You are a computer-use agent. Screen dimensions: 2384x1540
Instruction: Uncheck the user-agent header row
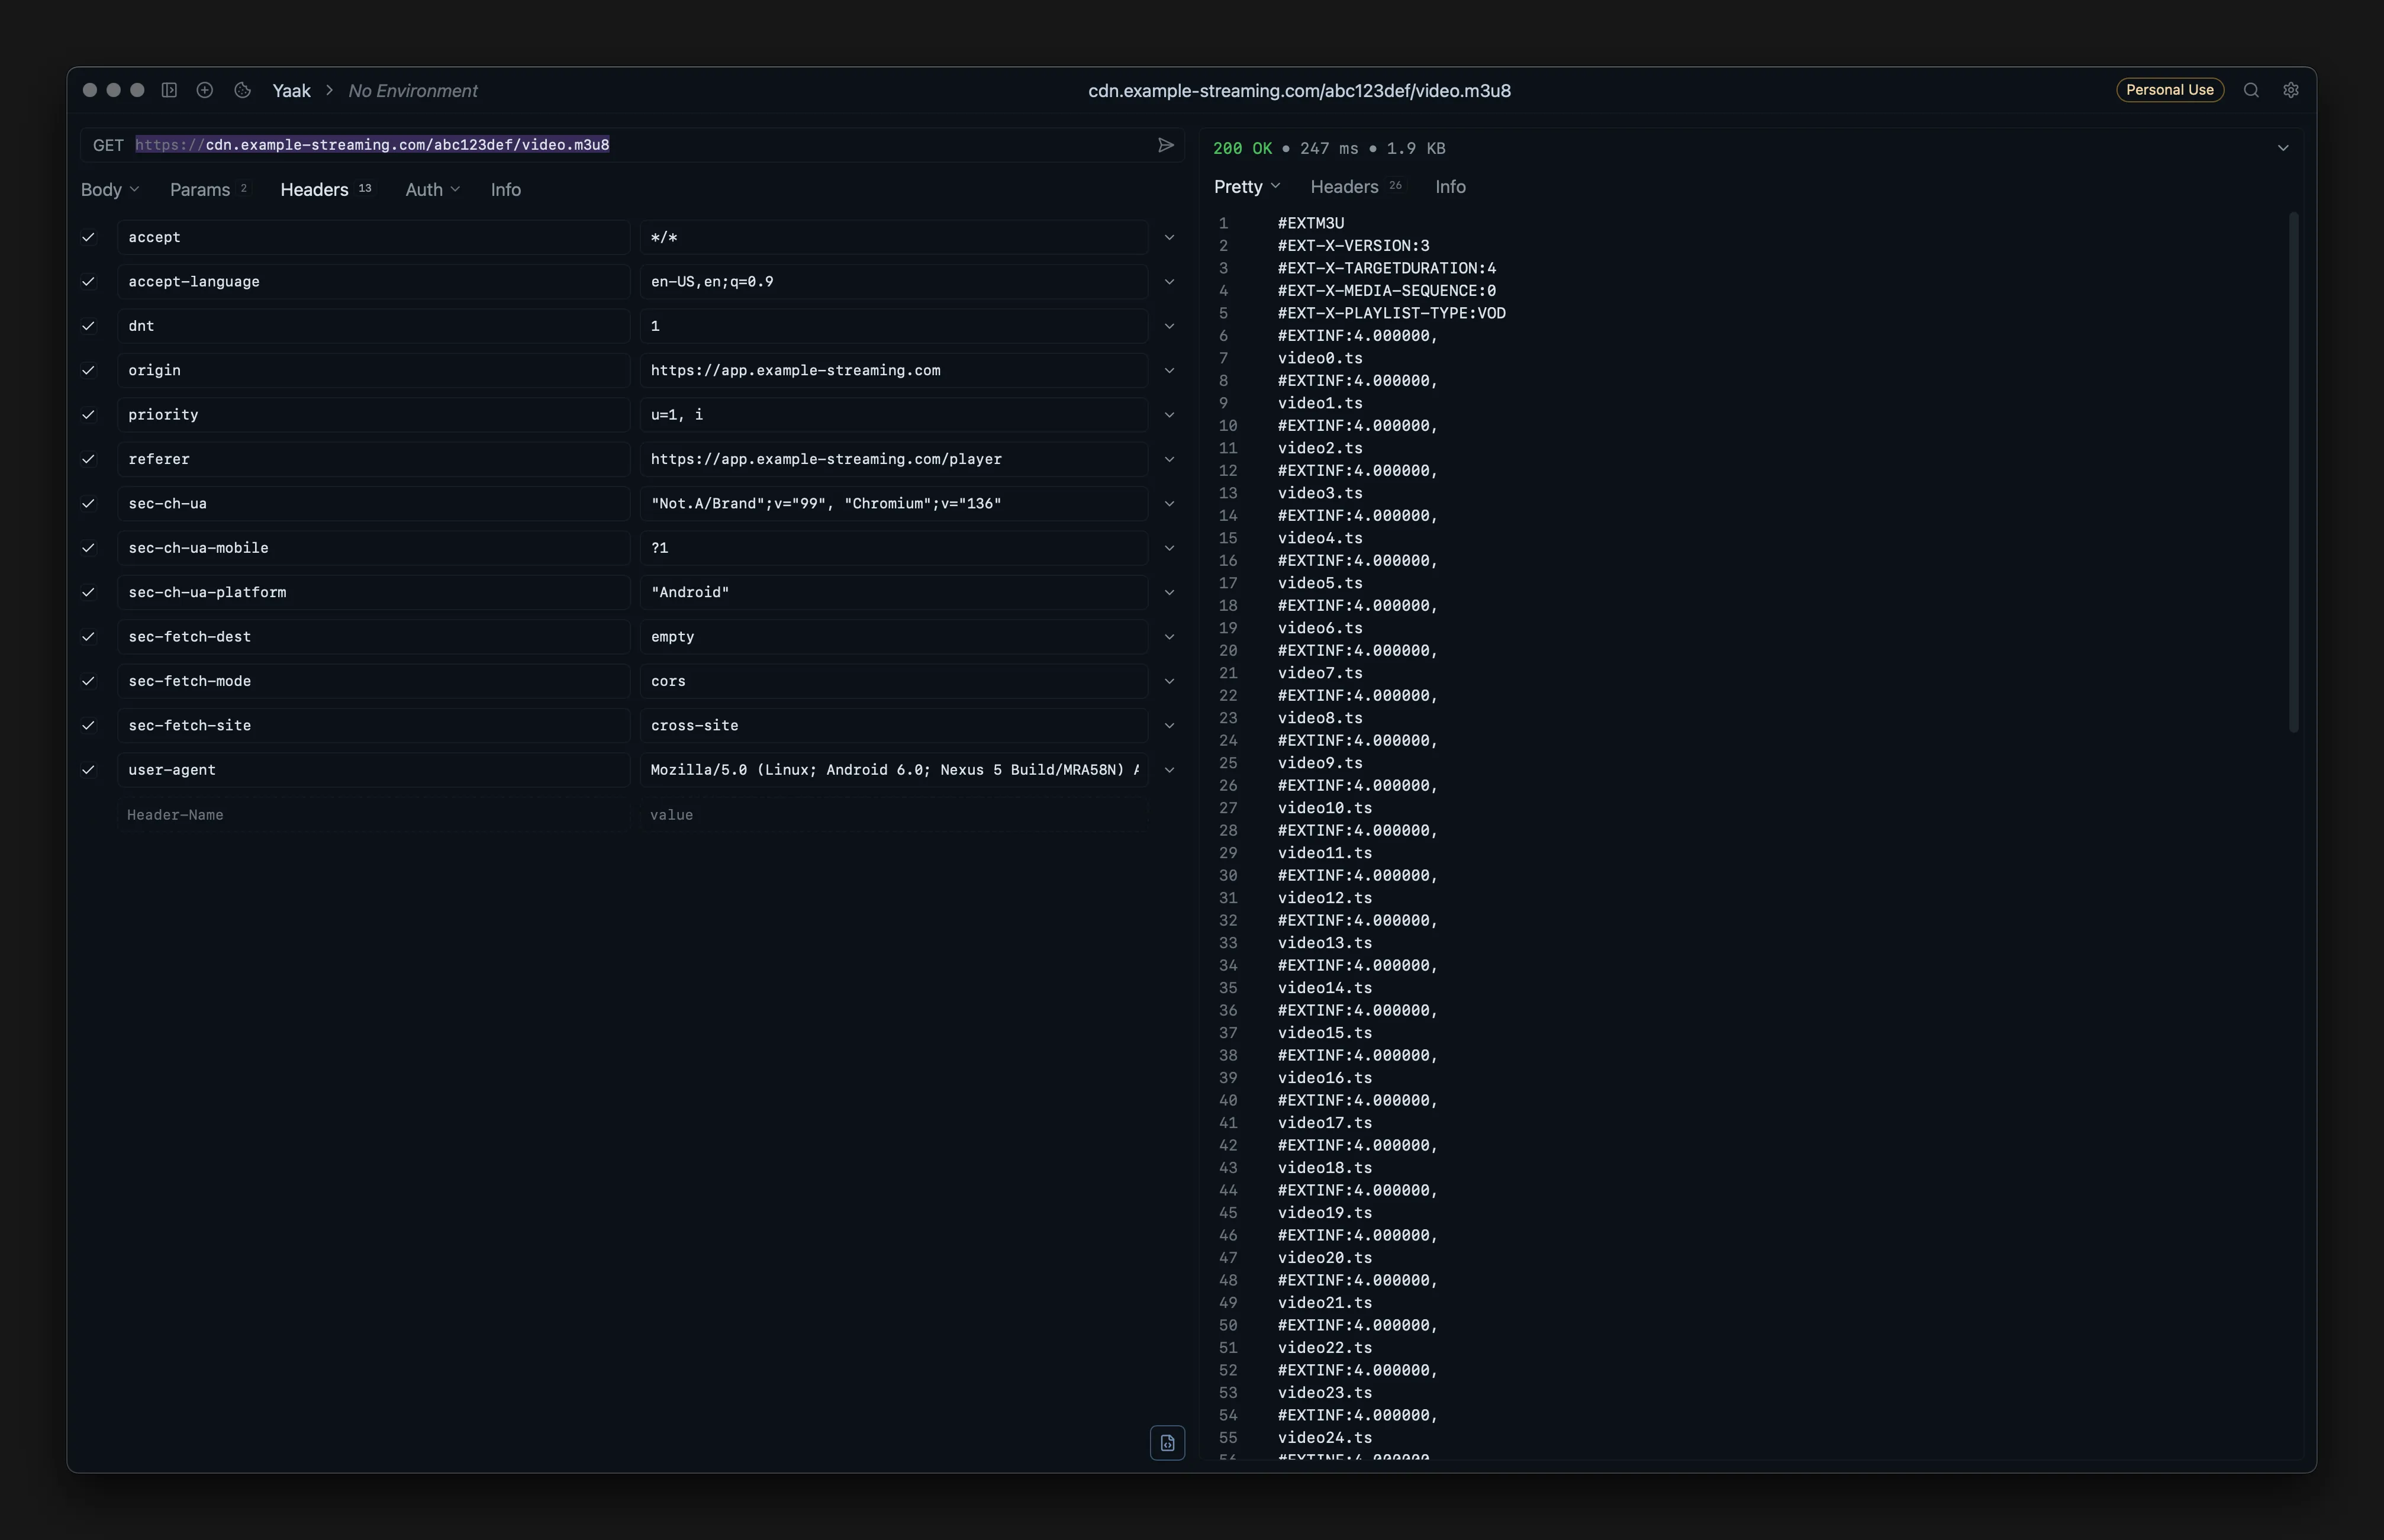(x=88, y=770)
